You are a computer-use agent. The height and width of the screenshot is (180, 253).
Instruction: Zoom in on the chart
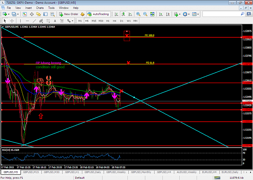[138, 14]
